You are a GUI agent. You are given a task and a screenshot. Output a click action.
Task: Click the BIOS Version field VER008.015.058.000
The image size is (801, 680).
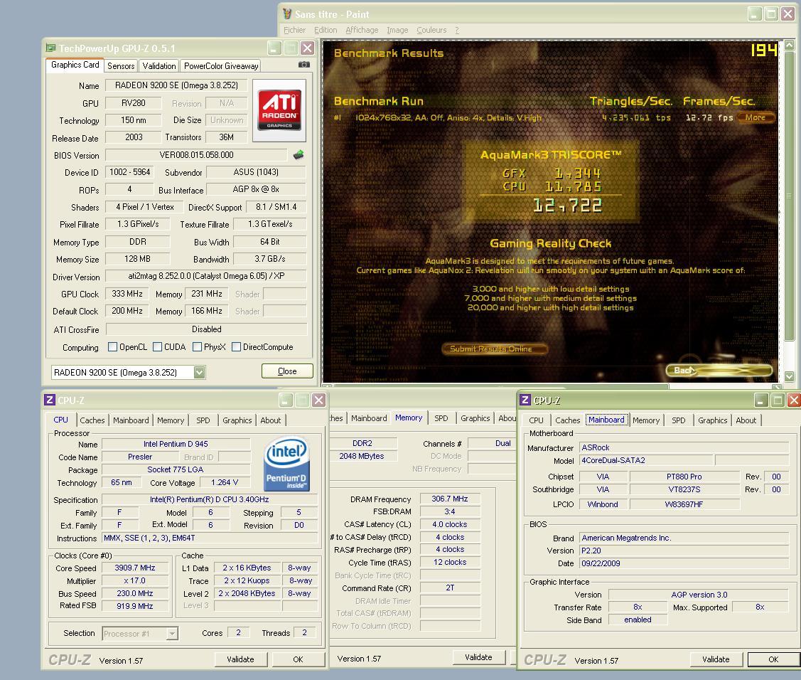(197, 155)
